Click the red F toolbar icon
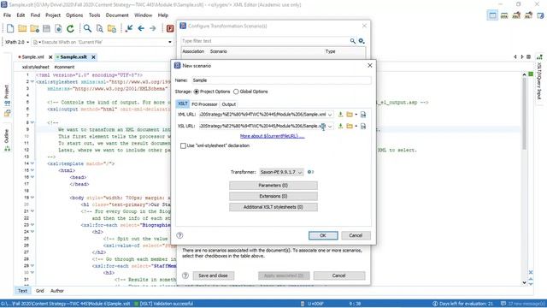The image size is (547, 308). coord(170,28)
